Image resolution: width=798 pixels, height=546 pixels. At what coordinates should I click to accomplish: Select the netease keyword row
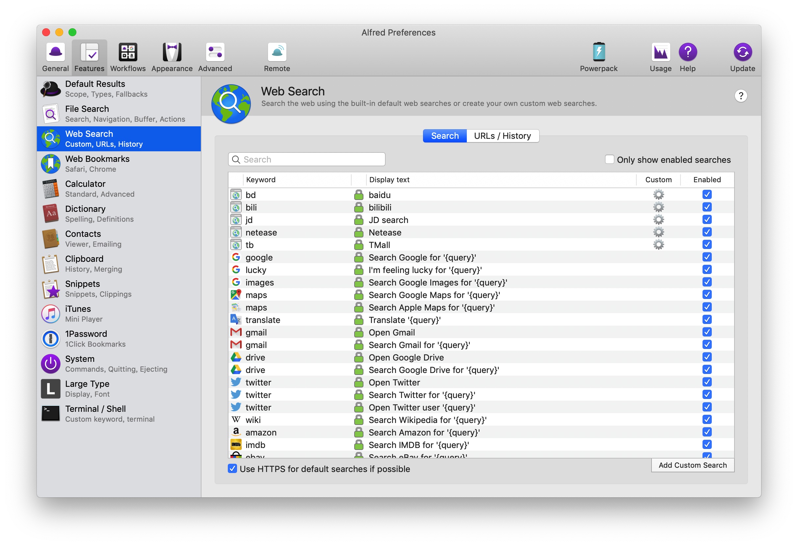point(481,233)
